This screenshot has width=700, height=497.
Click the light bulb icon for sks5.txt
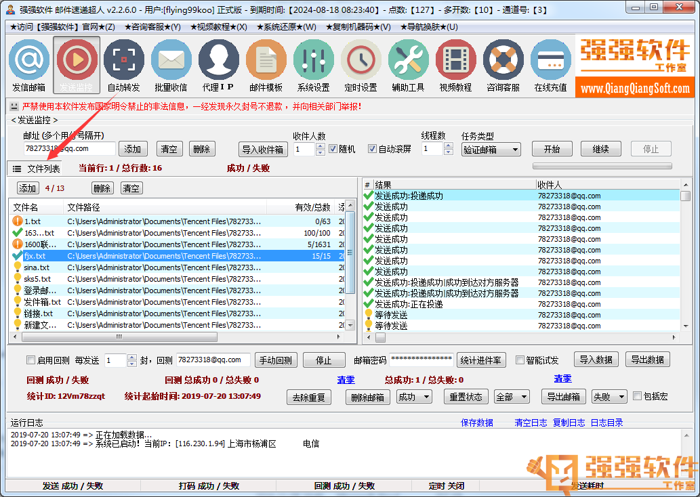point(18,278)
